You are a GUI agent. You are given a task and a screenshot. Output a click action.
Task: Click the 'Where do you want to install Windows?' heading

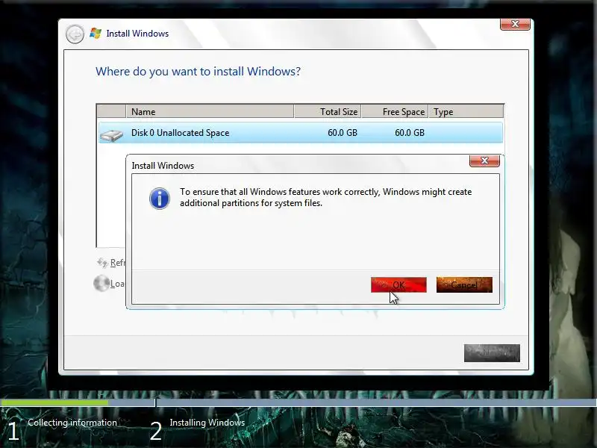(198, 72)
